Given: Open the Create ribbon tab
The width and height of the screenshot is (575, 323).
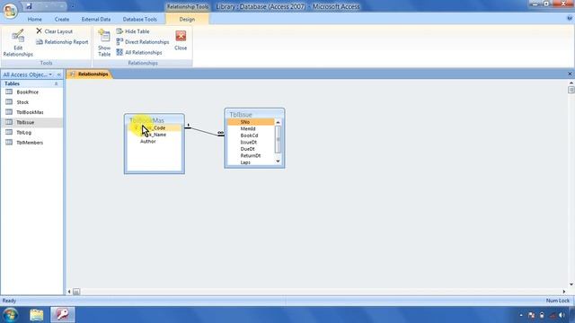Looking at the screenshot, I should coord(62,19).
